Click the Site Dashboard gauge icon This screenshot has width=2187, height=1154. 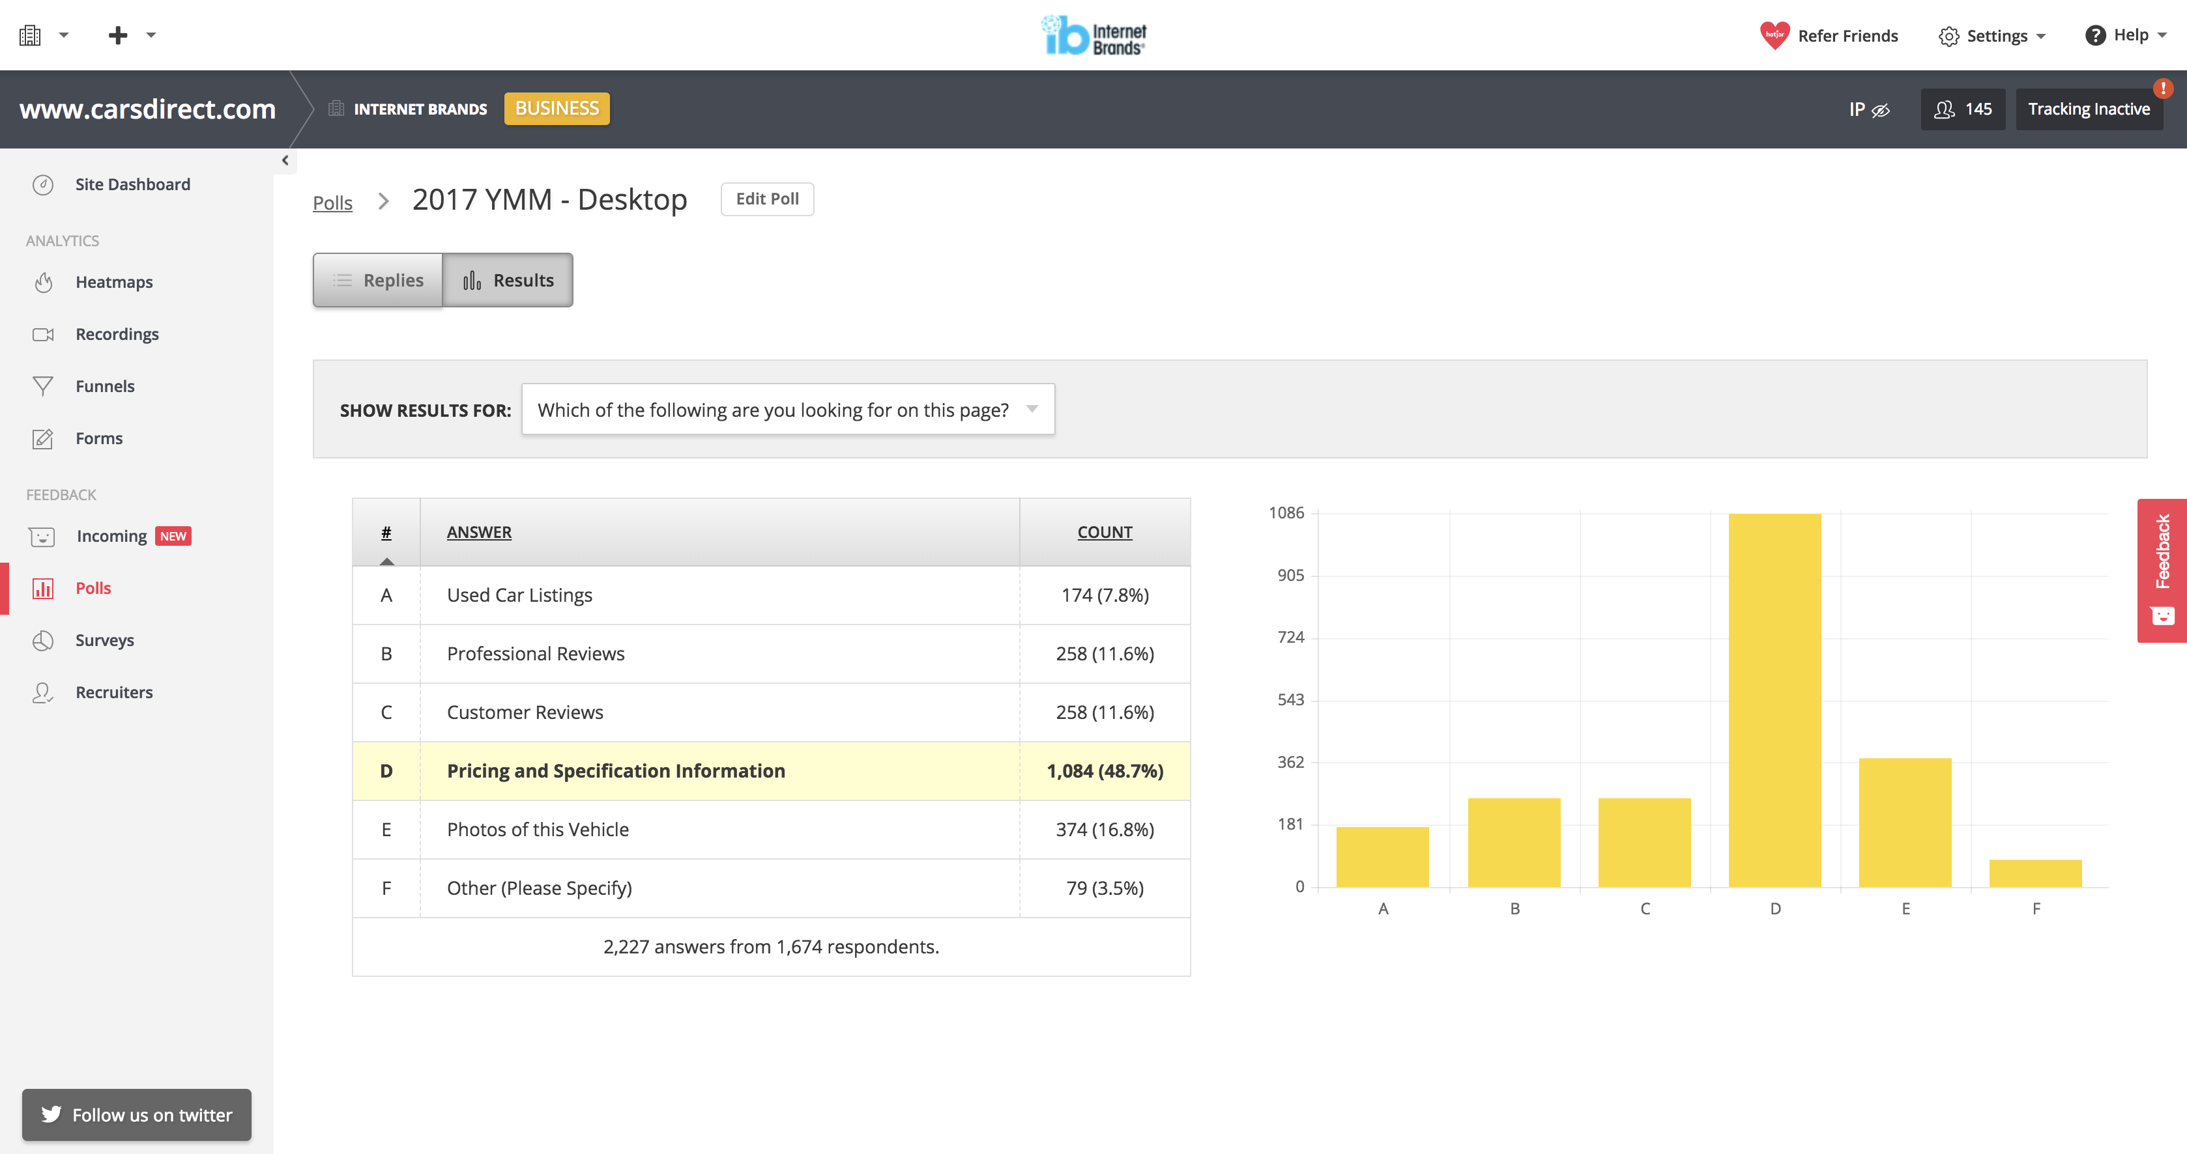point(43,184)
